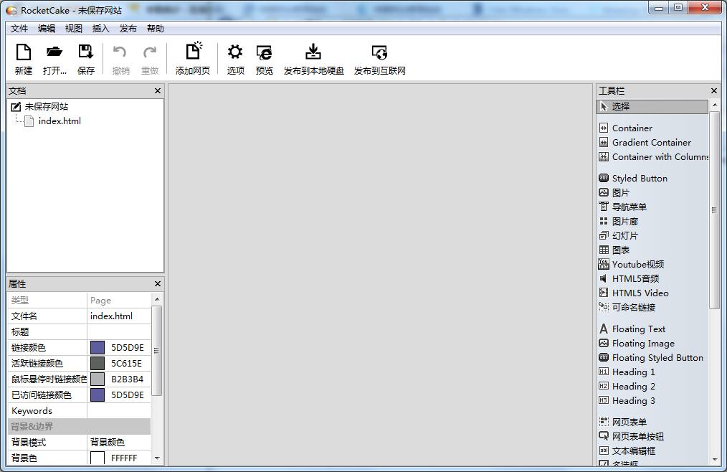Click the 新建 (New) toolbar icon
This screenshot has width=727, height=472.
pyautogui.click(x=24, y=52)
